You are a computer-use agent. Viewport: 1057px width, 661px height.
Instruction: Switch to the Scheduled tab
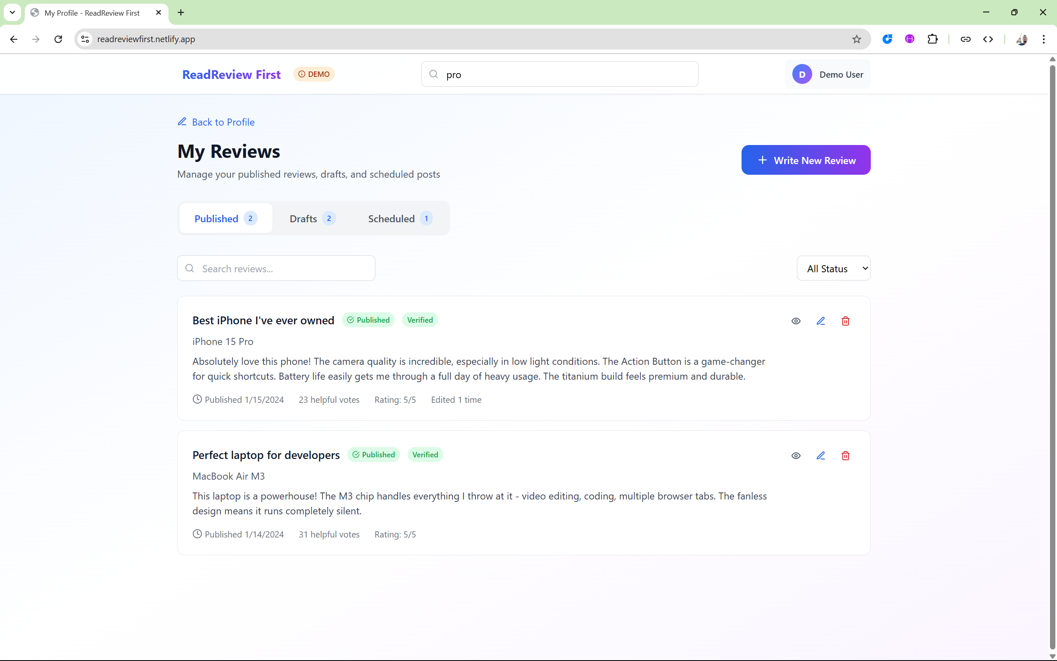tap(400, 219)
